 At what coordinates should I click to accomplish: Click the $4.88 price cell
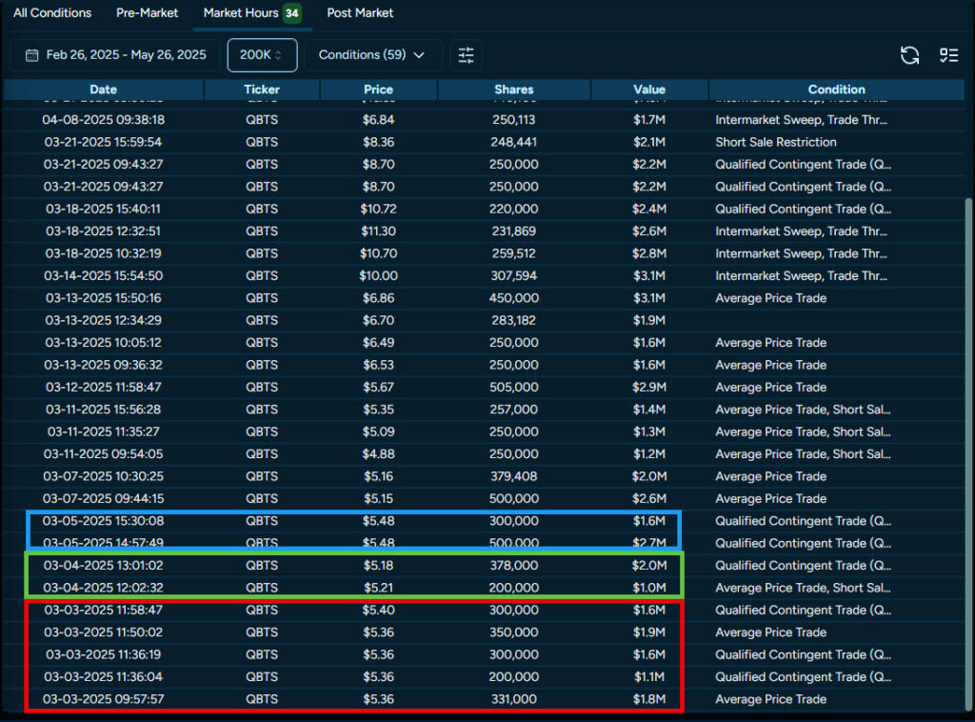tap(378, 454)
